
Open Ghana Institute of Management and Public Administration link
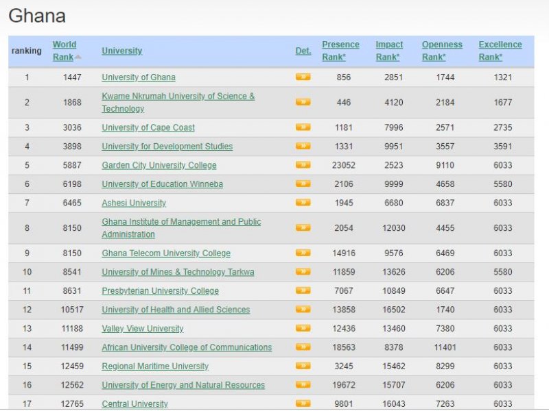click(x=181, y=228)
